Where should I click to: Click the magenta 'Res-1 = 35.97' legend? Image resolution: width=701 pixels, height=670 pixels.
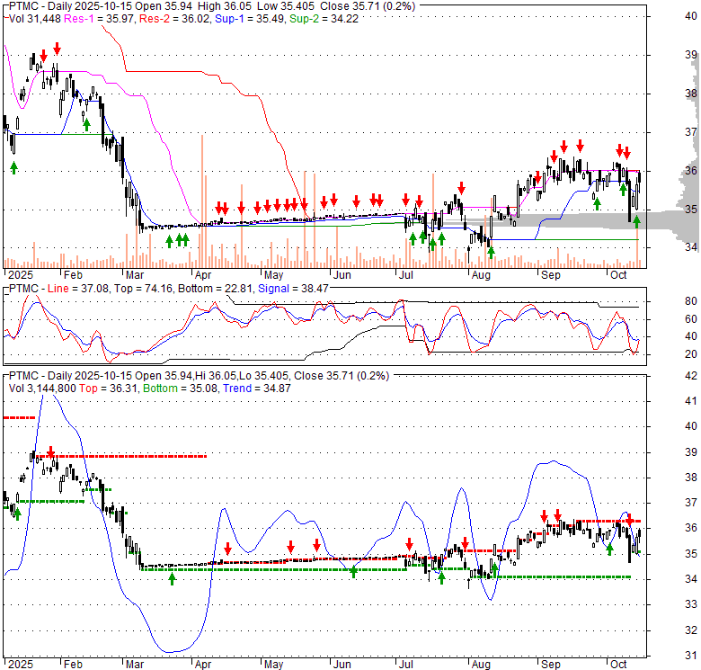click(100, 19)
